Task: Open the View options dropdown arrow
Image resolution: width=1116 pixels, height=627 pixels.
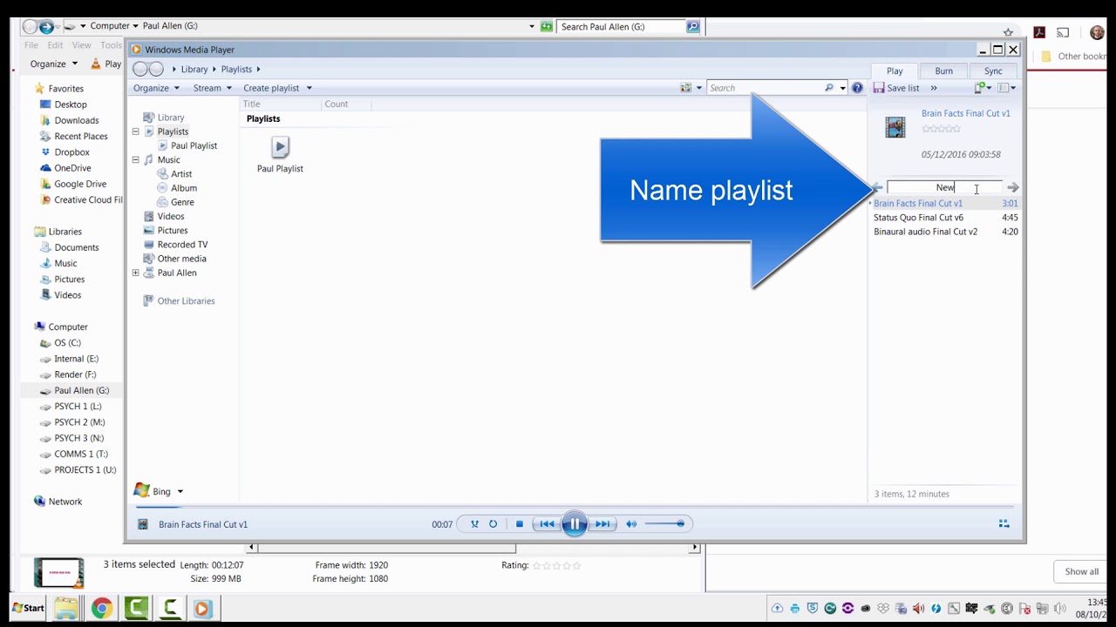Action: (x=698, y=88)
